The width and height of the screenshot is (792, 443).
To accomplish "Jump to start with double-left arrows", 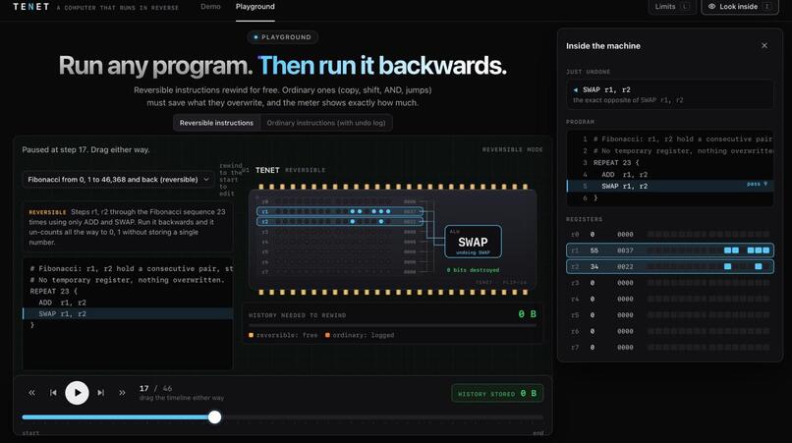I will 31,393.
